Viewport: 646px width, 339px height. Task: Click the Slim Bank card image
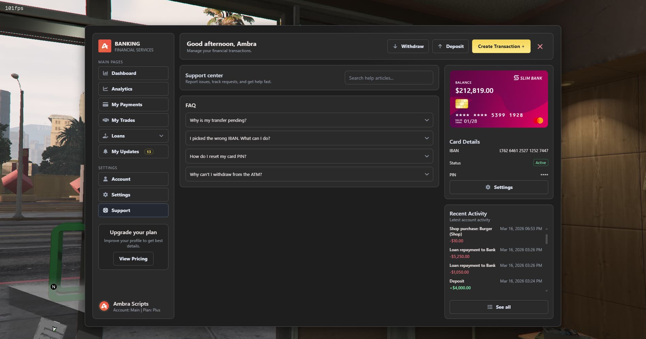(499, 99)
